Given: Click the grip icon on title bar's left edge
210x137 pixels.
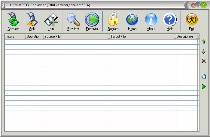Looking at the screenshot, I should coord(3,5).
